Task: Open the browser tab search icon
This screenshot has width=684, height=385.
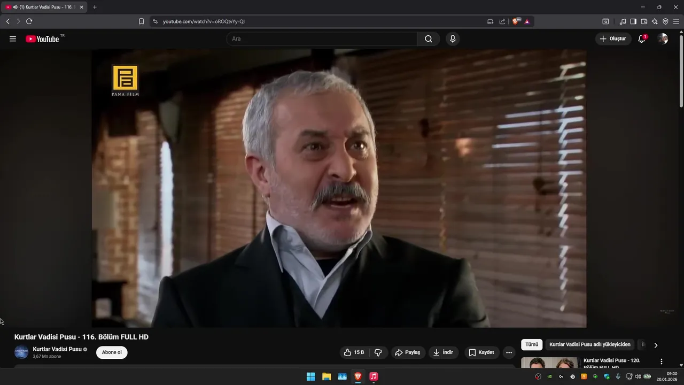Action: 605,21
